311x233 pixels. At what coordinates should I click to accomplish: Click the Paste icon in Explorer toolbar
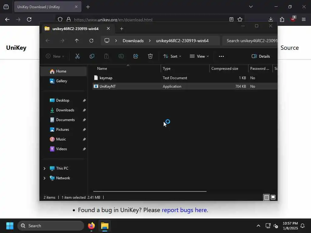107,56
